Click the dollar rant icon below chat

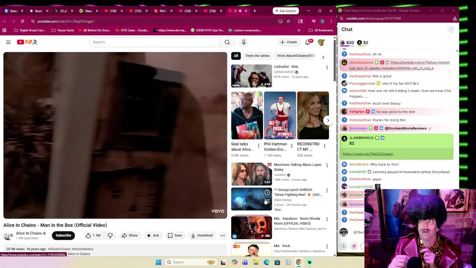[x=344, y=246]
